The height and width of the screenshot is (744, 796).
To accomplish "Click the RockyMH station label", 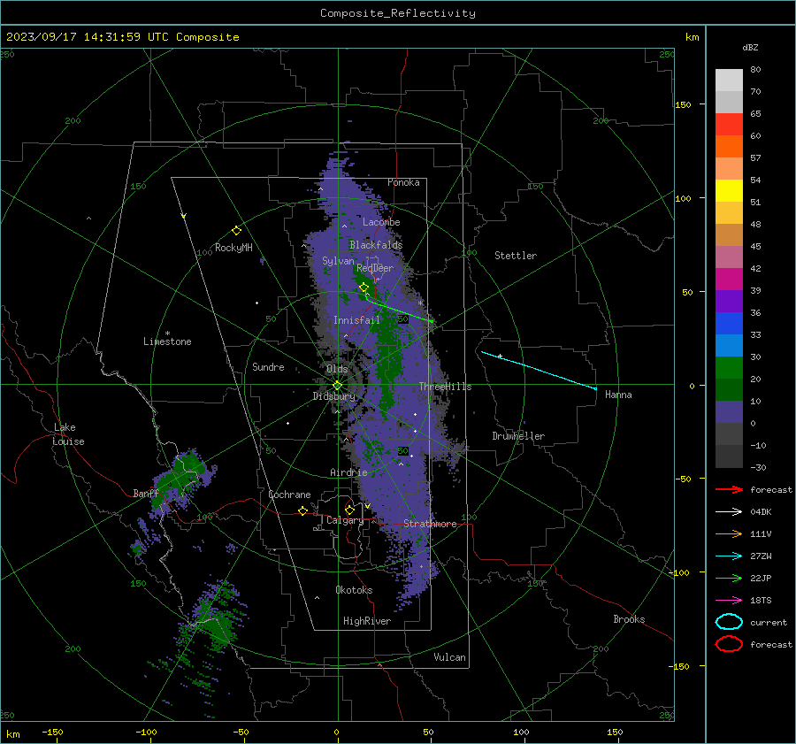I will [x=233, y=248].
